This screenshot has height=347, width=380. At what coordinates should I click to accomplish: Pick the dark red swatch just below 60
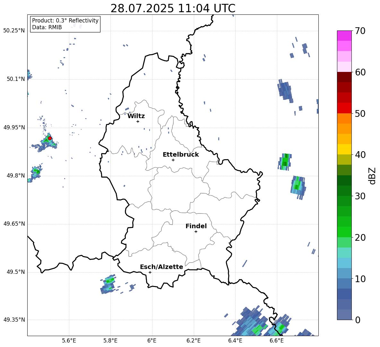point(344,77)
